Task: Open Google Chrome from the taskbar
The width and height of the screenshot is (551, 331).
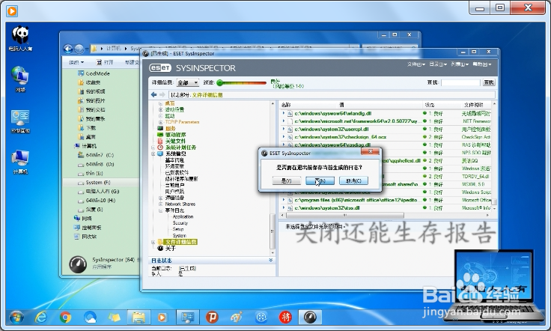Action: (65, 318)
